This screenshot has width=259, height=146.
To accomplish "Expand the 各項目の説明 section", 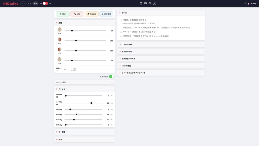I will (161, 52).
